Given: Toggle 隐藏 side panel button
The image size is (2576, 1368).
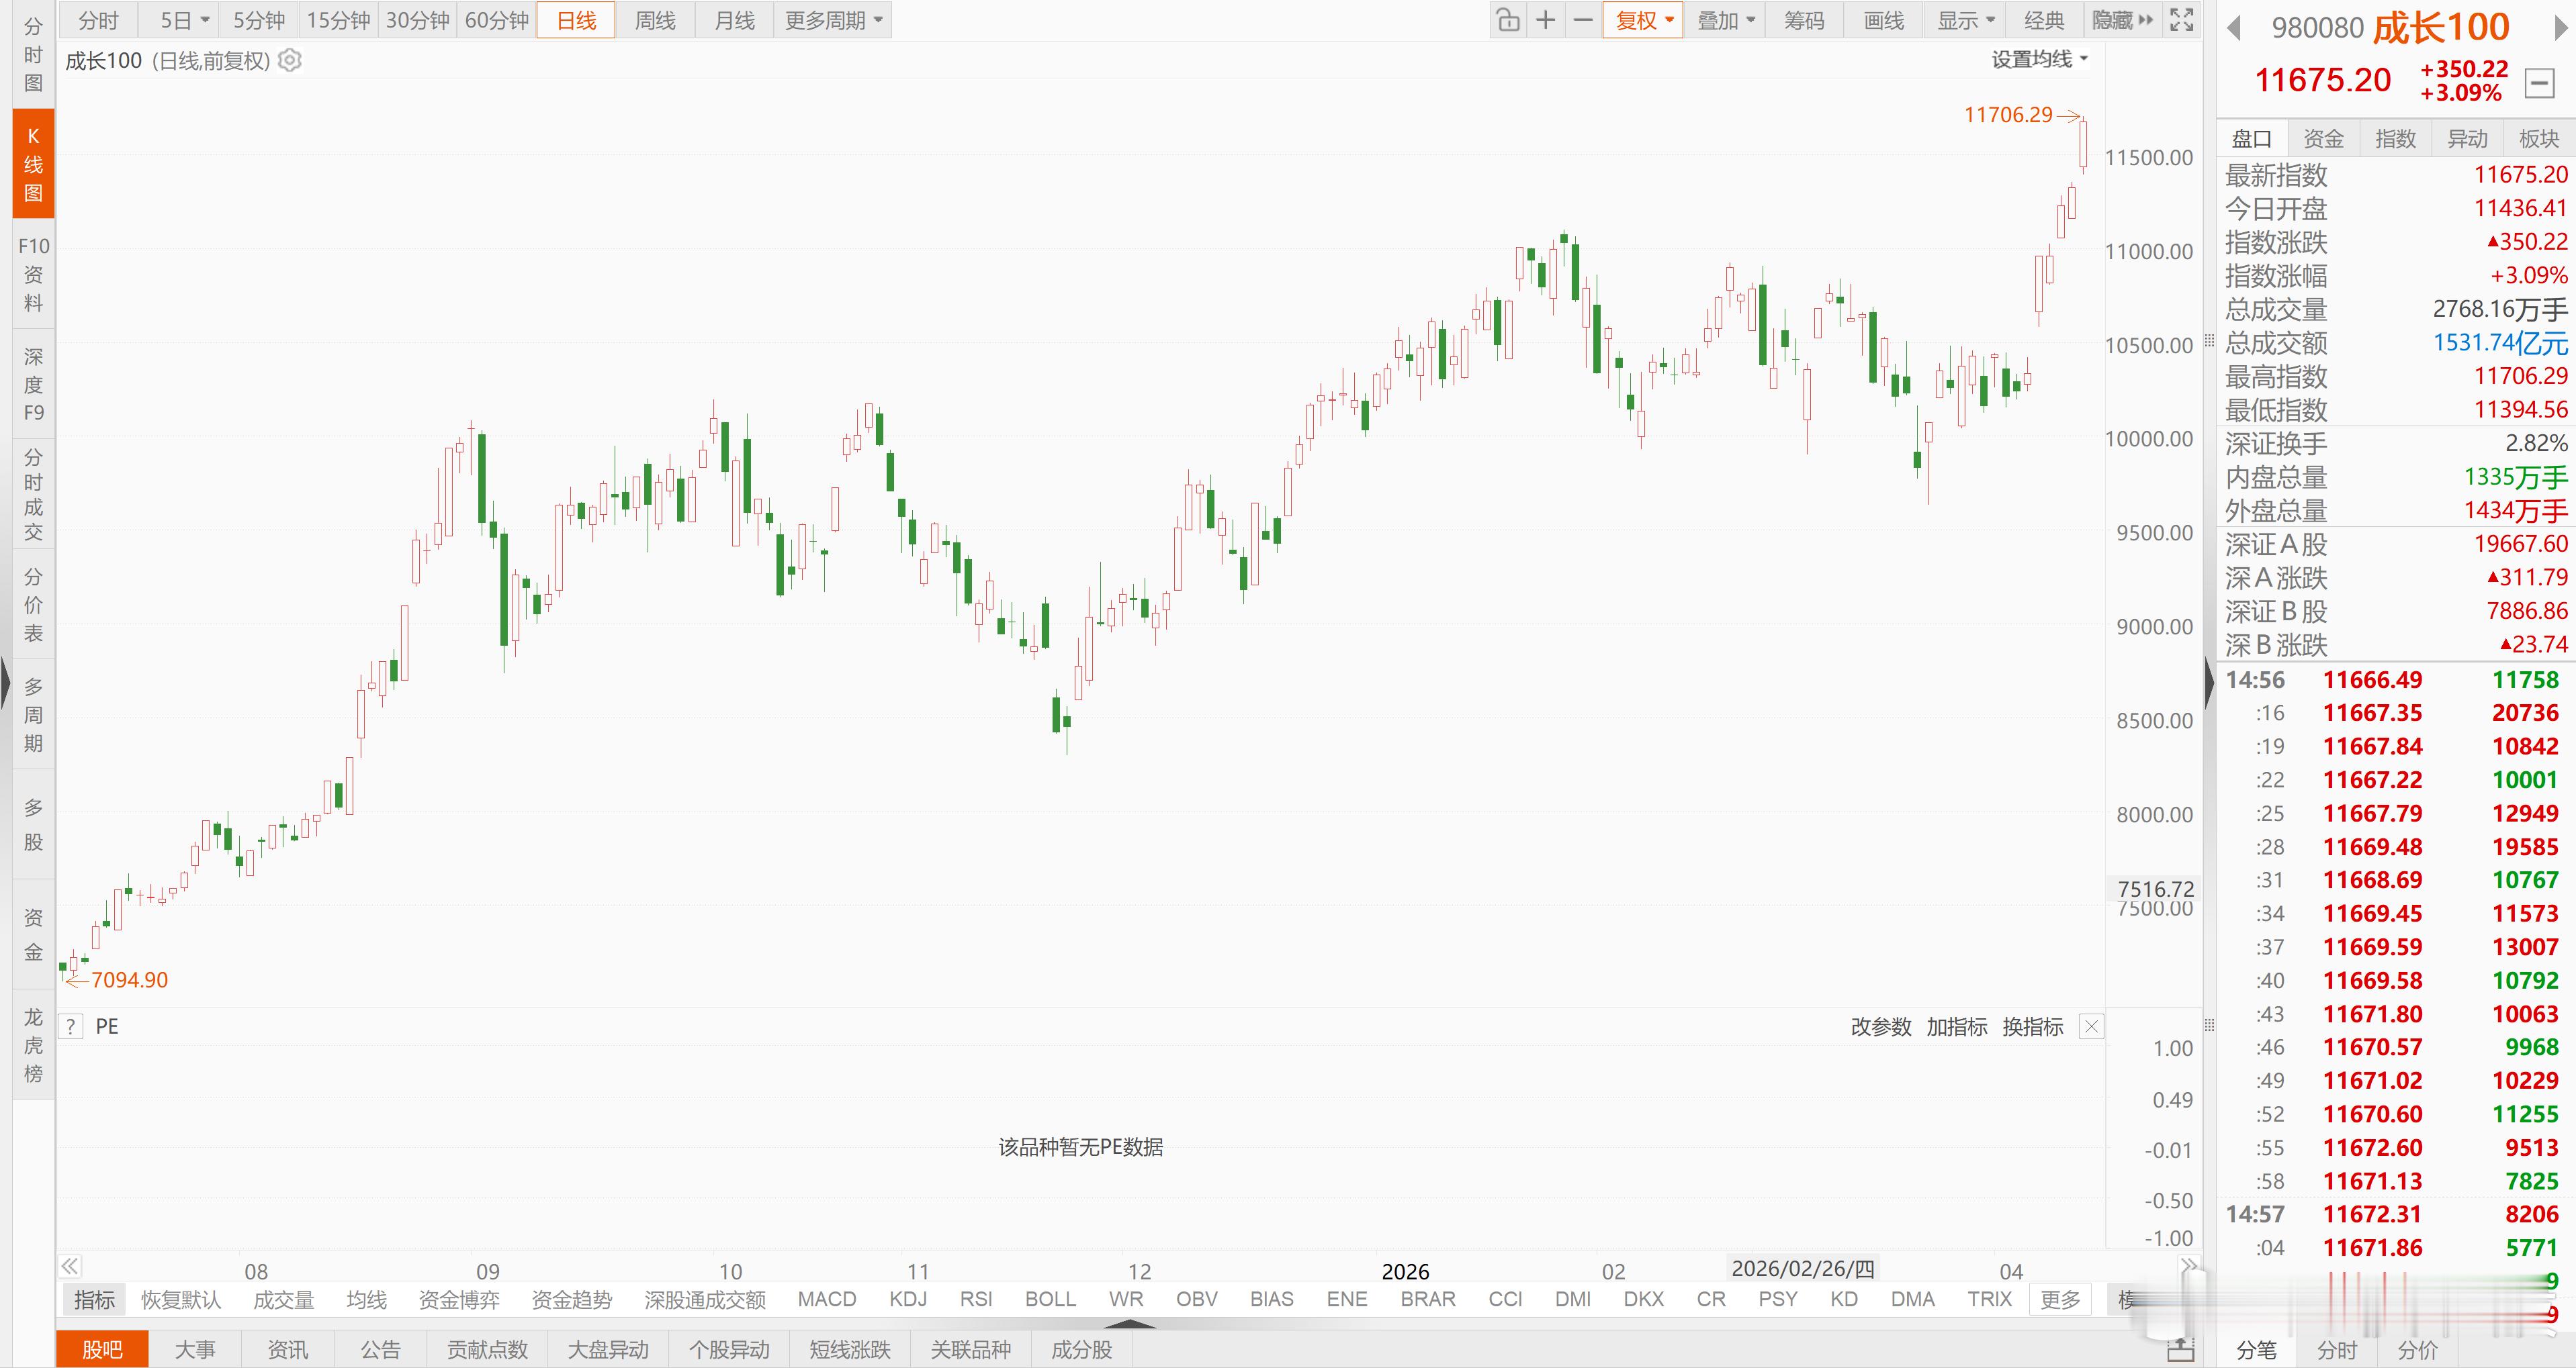Looking at the screenshot, I should [2122, 20].
